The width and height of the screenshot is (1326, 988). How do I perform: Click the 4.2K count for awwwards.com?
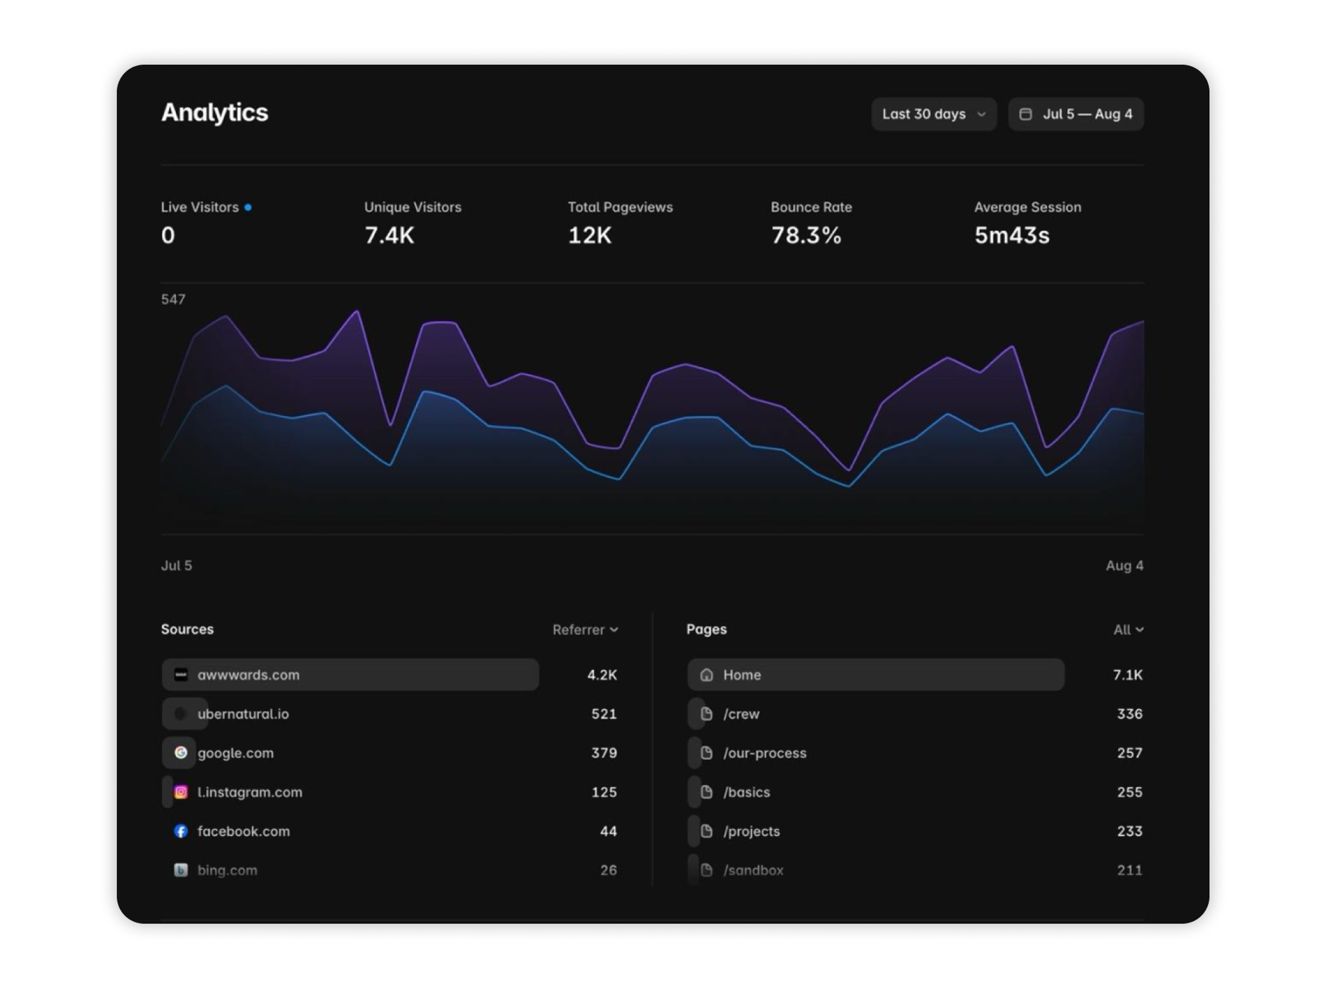tap(602, 675)
